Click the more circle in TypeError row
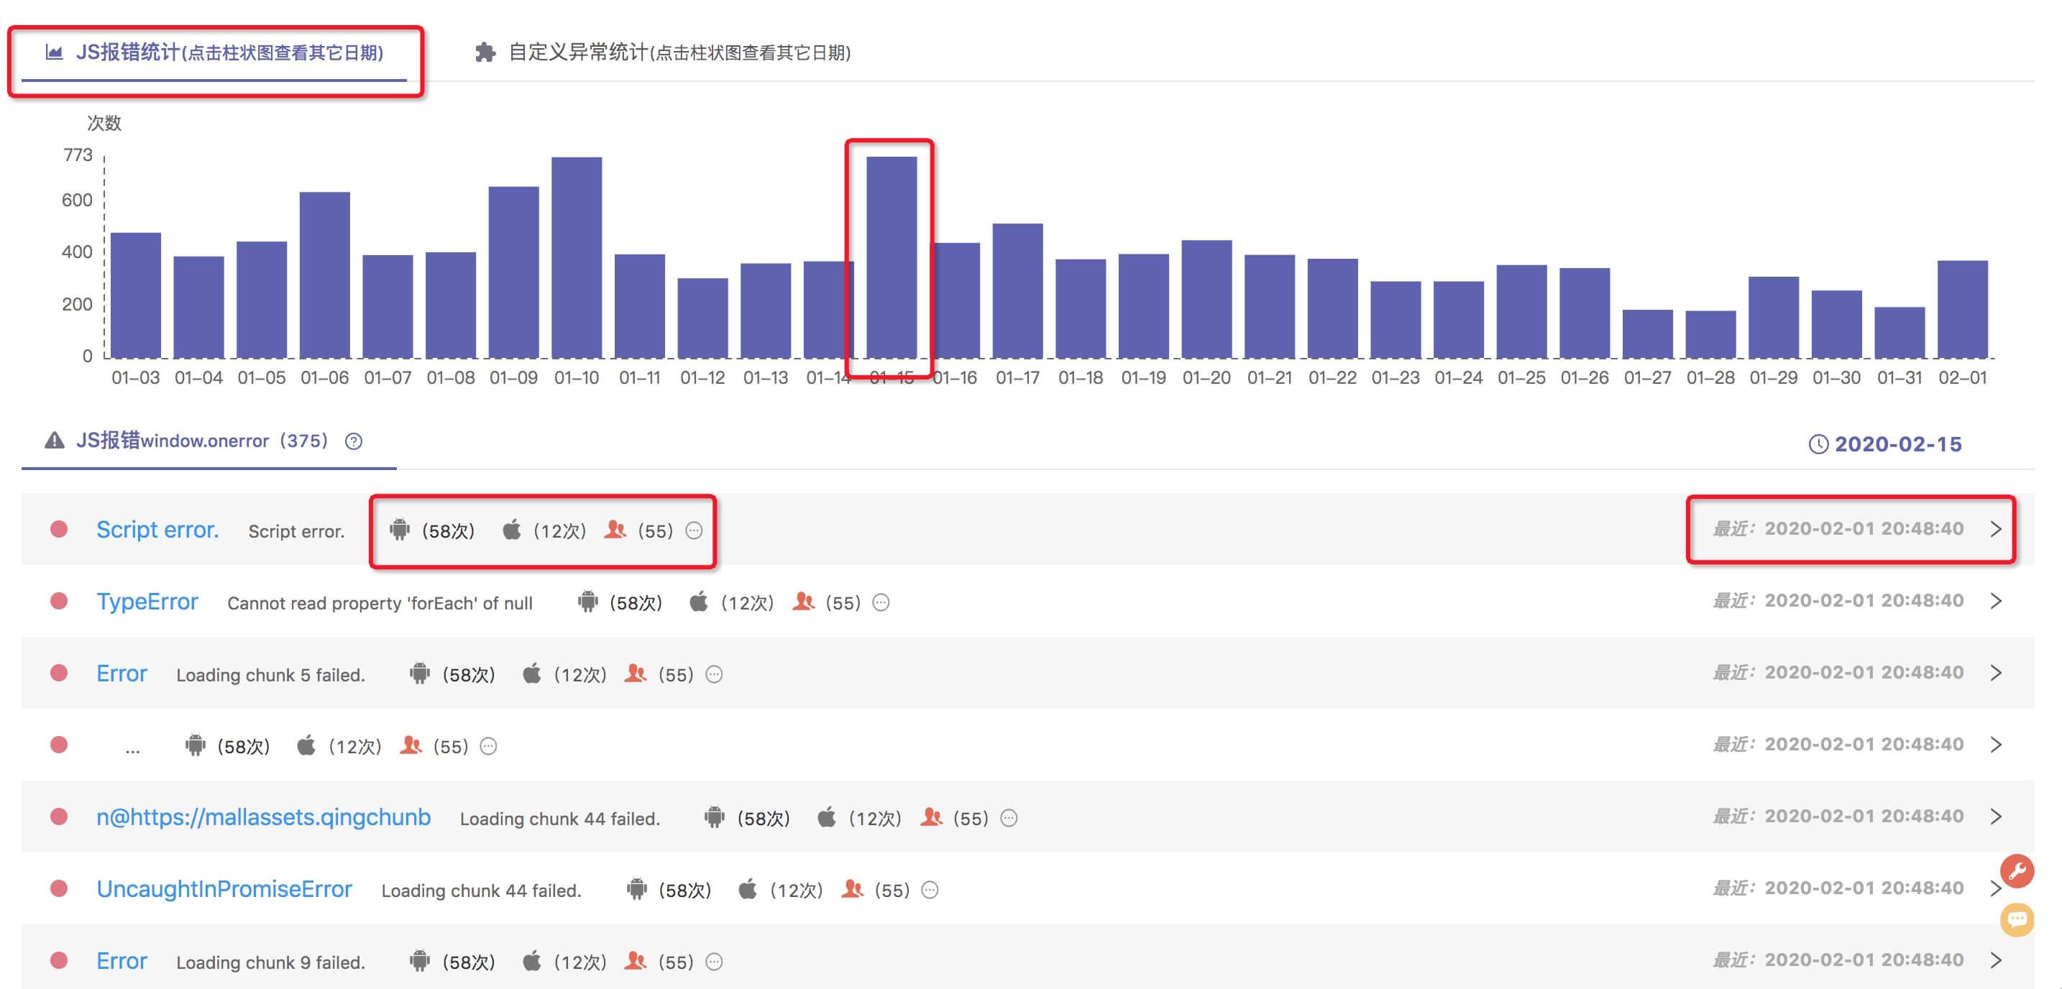 pyautogui.click(x=881, y=602)
